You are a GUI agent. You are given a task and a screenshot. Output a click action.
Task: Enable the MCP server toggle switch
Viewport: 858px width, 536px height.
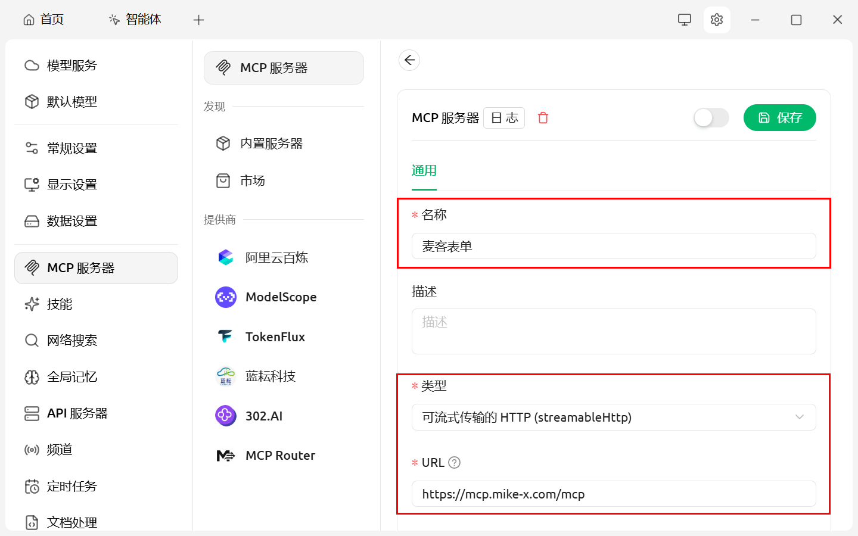711,118
